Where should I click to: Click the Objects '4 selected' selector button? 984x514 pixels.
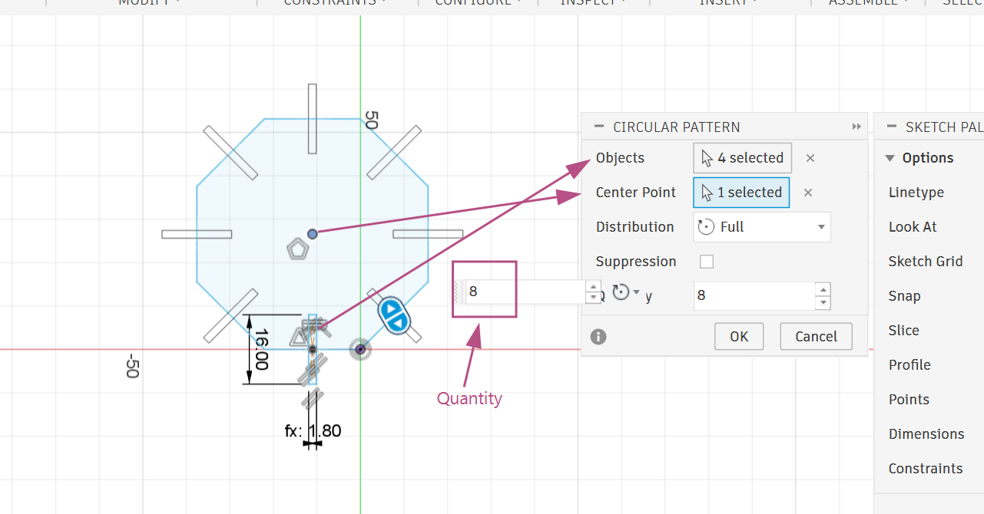742,158
